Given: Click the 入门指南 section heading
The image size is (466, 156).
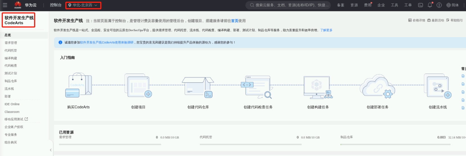Looking at the screenshot, I should 67,58.
